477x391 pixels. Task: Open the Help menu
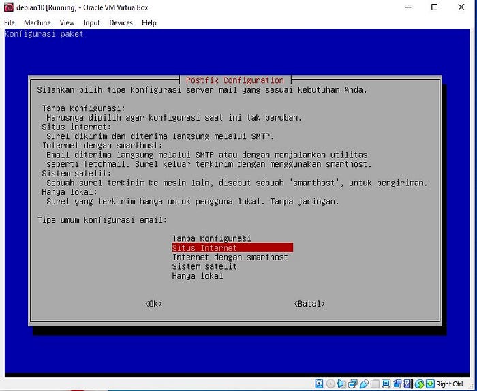[149, 22]
